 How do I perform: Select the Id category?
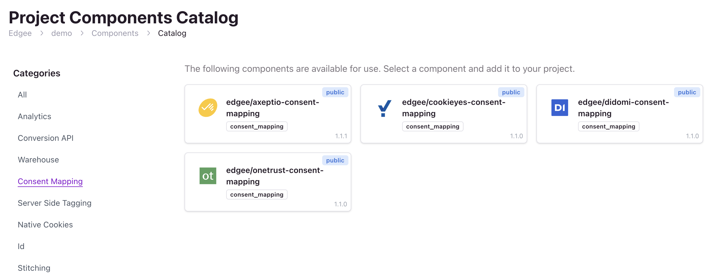21,246
